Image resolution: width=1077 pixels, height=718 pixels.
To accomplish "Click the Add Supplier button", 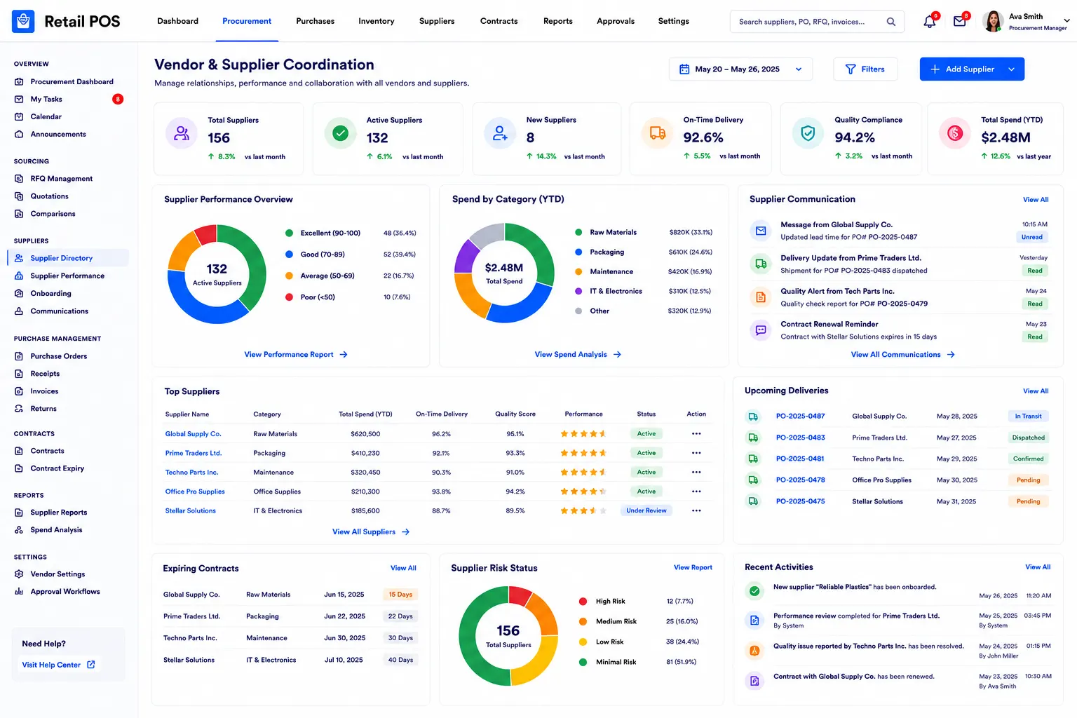I will [x=972, y=69].
